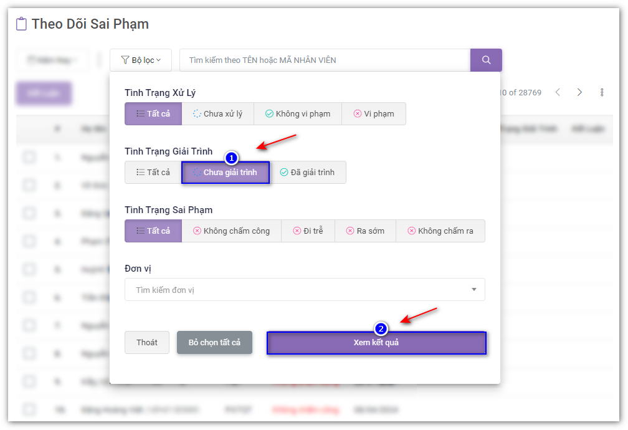This screenshot has width=628, height=430.
Task: Select Tất cả under Tình Trạng Xử Lý
Action: click(153, 114)
